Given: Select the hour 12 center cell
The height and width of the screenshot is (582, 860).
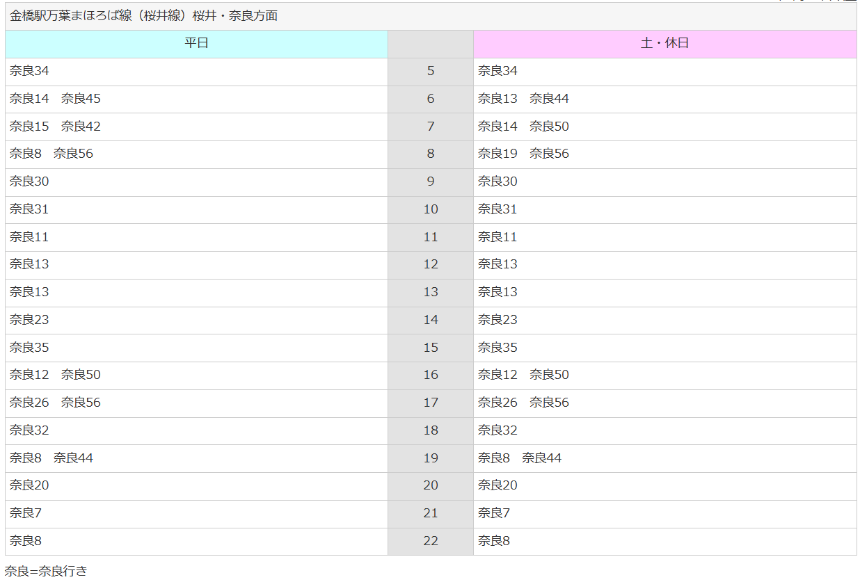Looking at the screenshot, I should pyautogui.click(x=431, y=264).
